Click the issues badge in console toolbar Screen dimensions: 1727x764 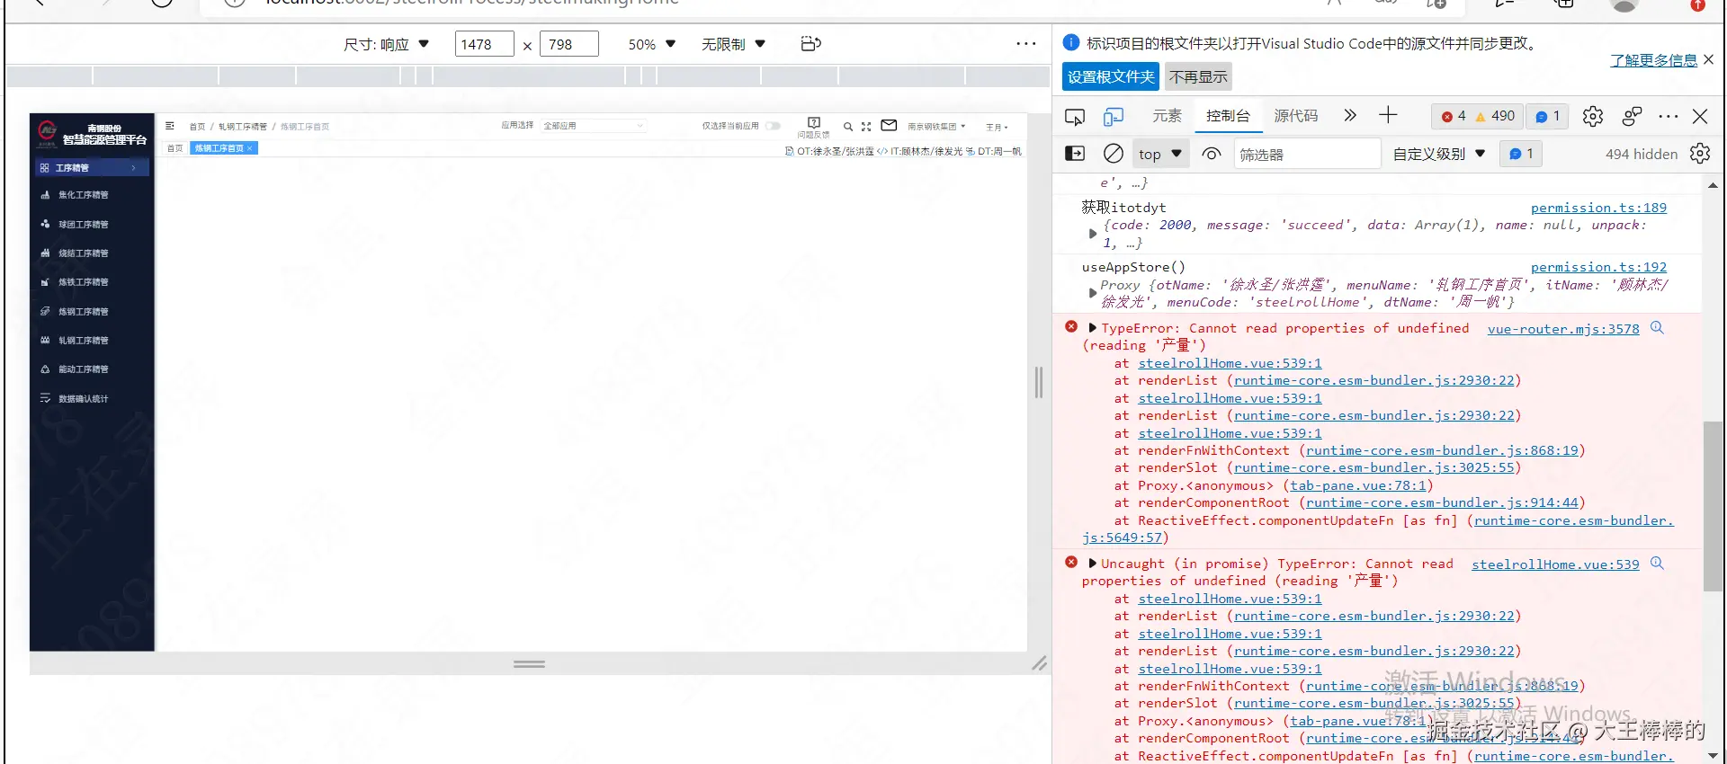(1521, 154)
